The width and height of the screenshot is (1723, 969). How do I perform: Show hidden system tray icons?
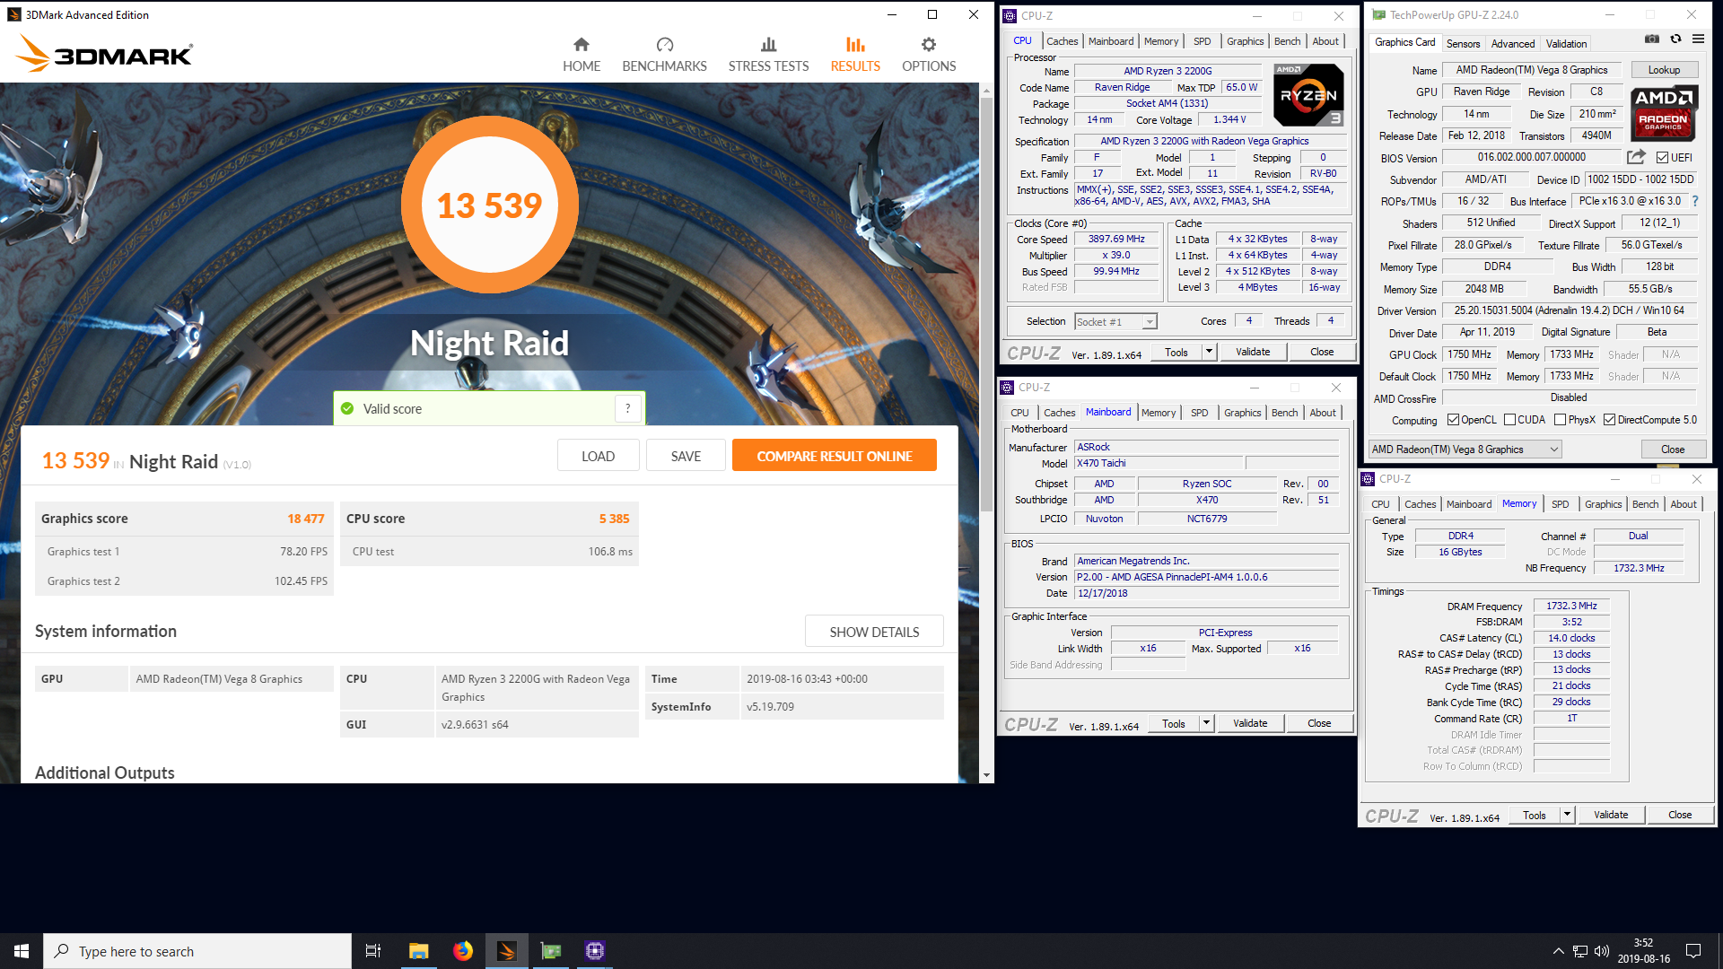(x=1559, y=951)
